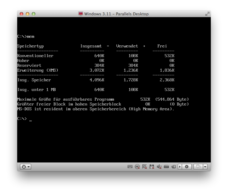Click the shared folders hand icon
228x195 pixels.
click(174, 167)
